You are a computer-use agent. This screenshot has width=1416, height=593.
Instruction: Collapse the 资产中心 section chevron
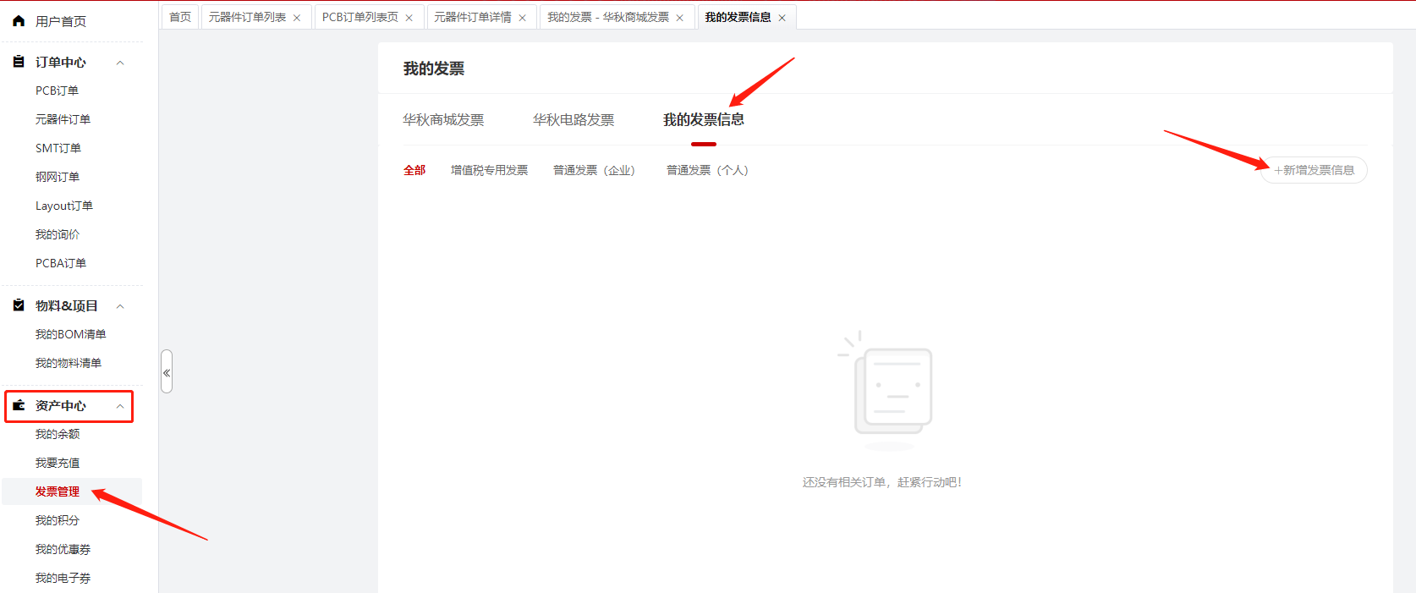pyautogui.click(x=120, y=406)
